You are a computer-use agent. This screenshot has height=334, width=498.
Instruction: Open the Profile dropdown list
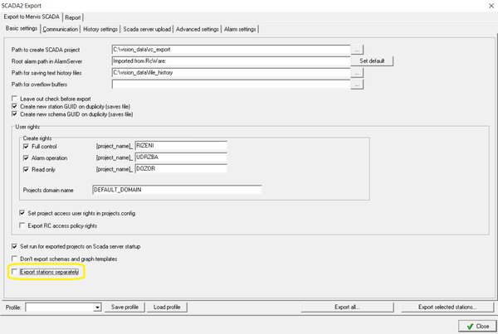(103, 307)
